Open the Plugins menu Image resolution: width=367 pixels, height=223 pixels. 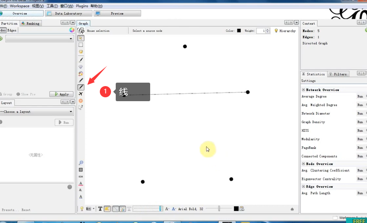[82, 6]
